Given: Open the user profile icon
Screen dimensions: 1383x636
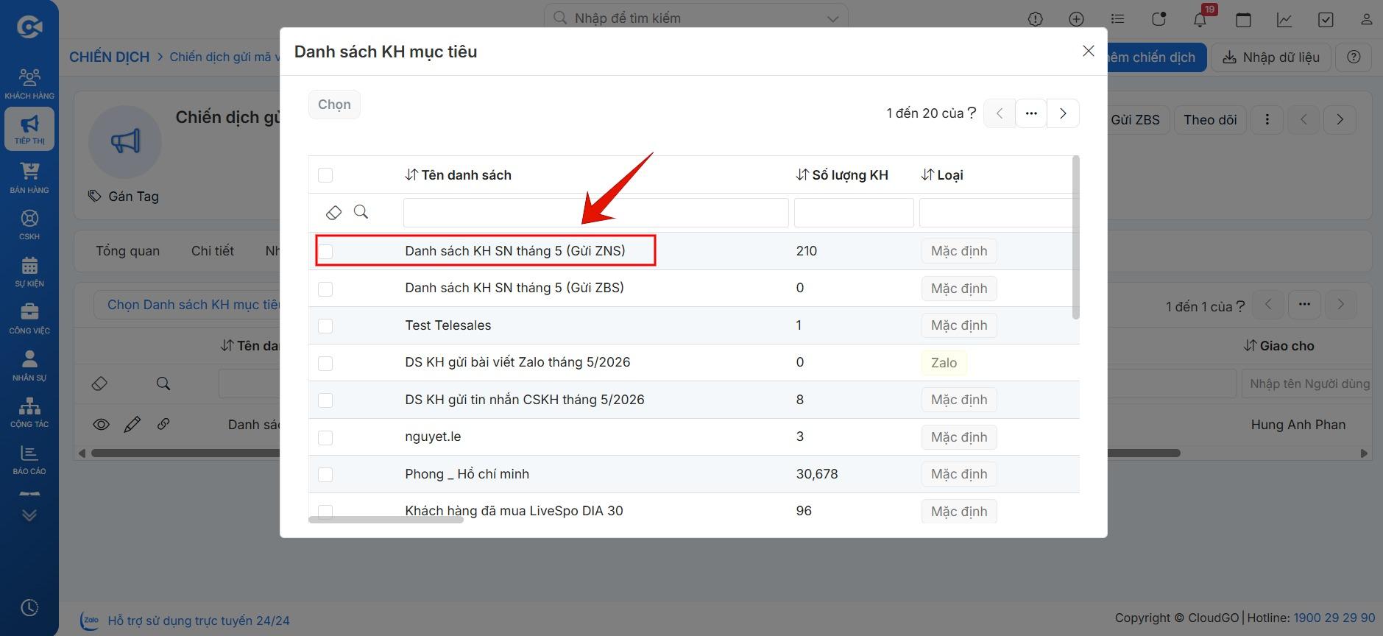Looking at the screenshot, I should click(x=1367, y=19).
